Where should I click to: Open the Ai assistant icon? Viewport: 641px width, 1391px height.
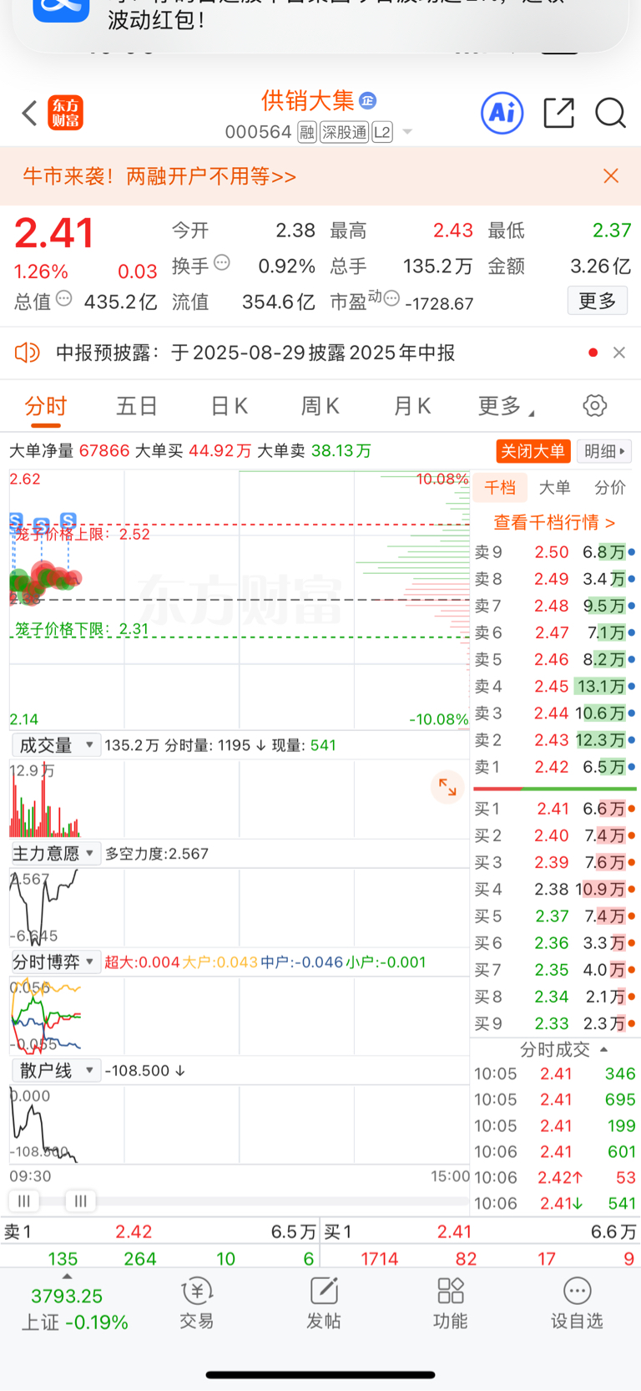coord(502,113)
